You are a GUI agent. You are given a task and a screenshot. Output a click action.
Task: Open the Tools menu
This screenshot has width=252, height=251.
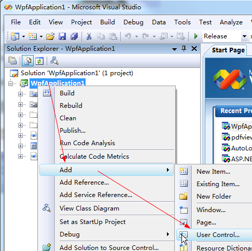(183, 22)
